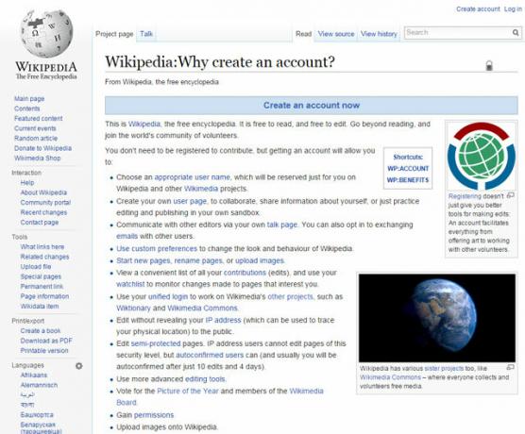The width and height of the screenshot is (525, 434).
Task: Open the Earth from space image
Action: pos(437,318)
